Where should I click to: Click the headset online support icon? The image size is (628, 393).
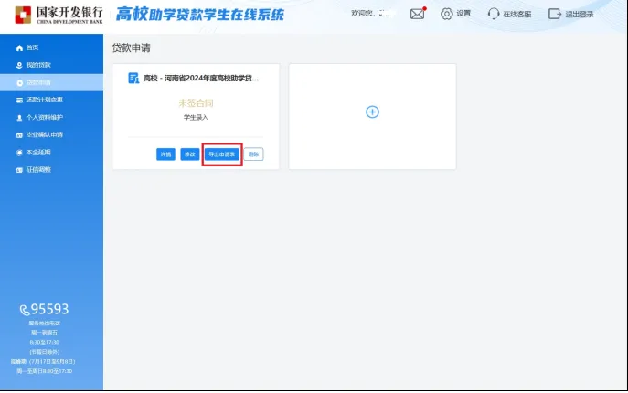pos(494,14)
